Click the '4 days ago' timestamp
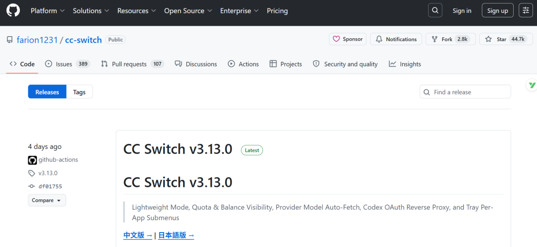This screenshot has height=247, width=537. click(45, 146)
